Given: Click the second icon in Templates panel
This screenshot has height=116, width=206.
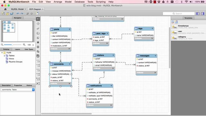Looking at the screenshot, I should click(x=176, y=22).
